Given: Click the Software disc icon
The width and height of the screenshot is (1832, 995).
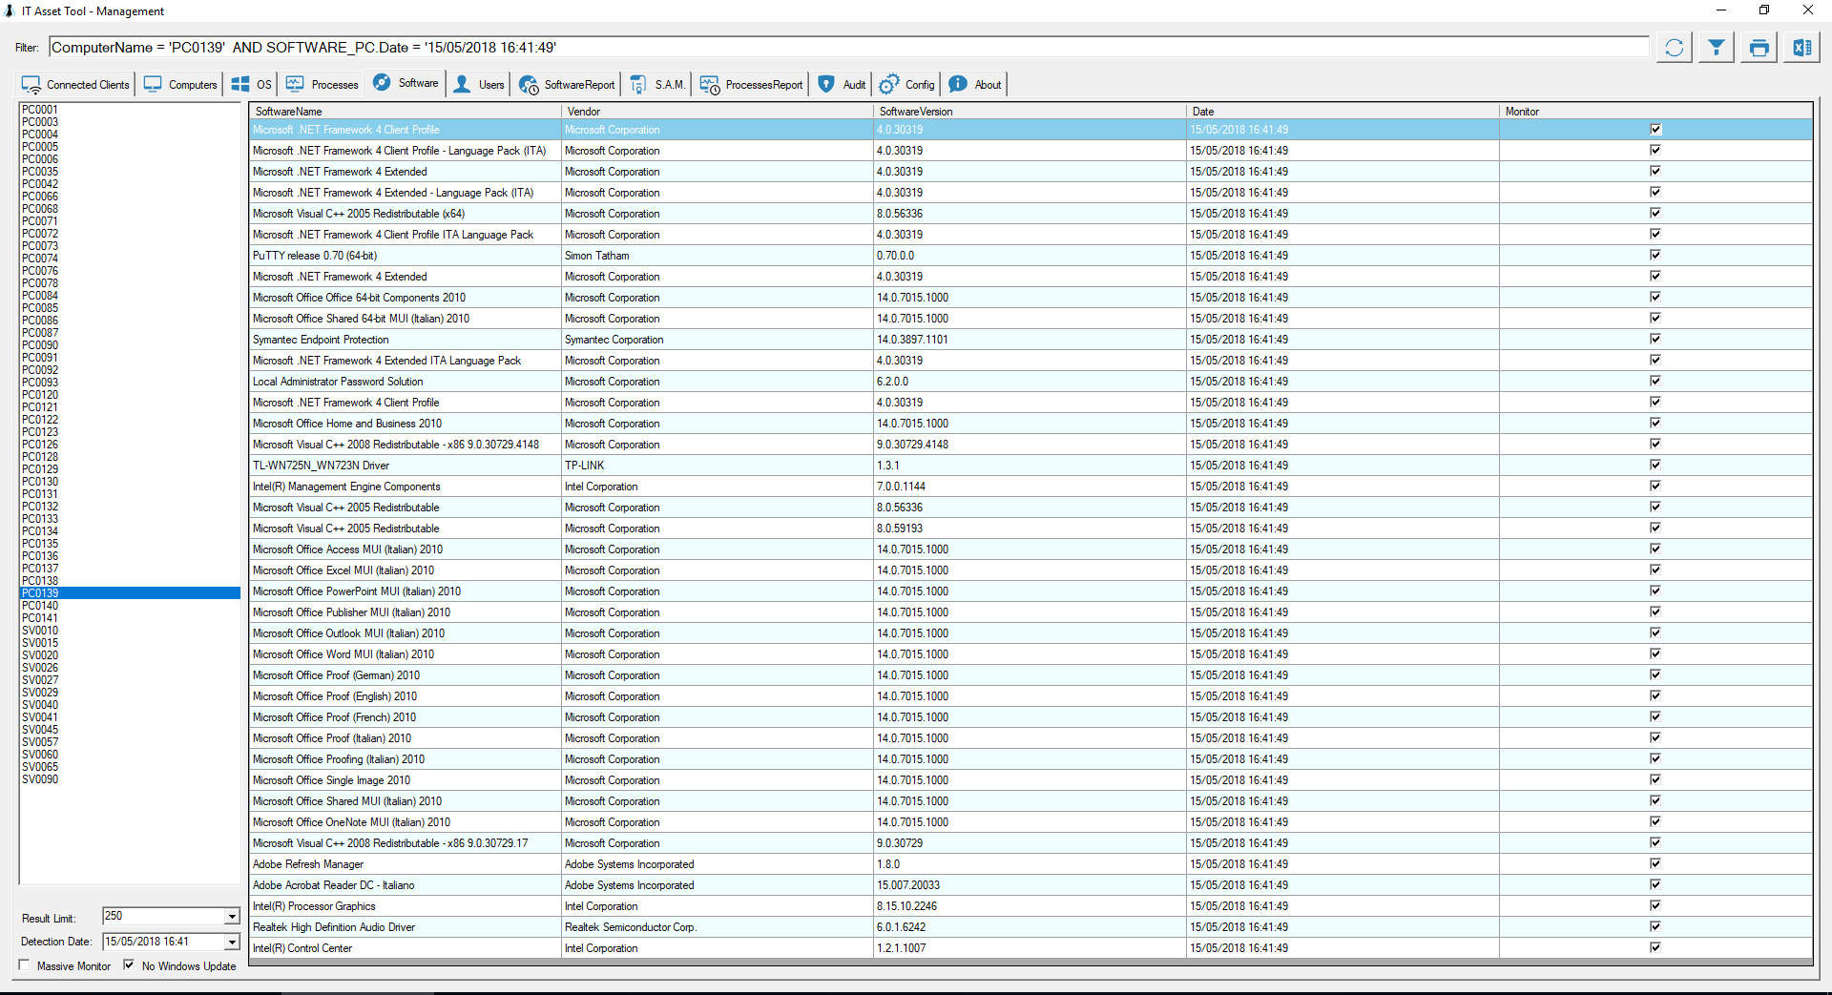Looking at the screenshot, I should click(382, 83).
